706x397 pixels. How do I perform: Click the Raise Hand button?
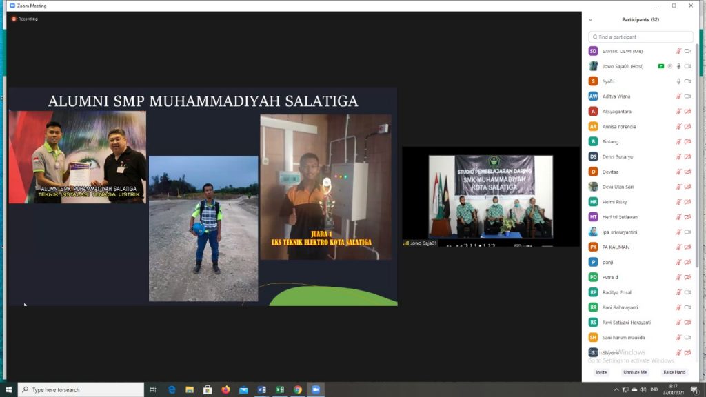(674, 372)
